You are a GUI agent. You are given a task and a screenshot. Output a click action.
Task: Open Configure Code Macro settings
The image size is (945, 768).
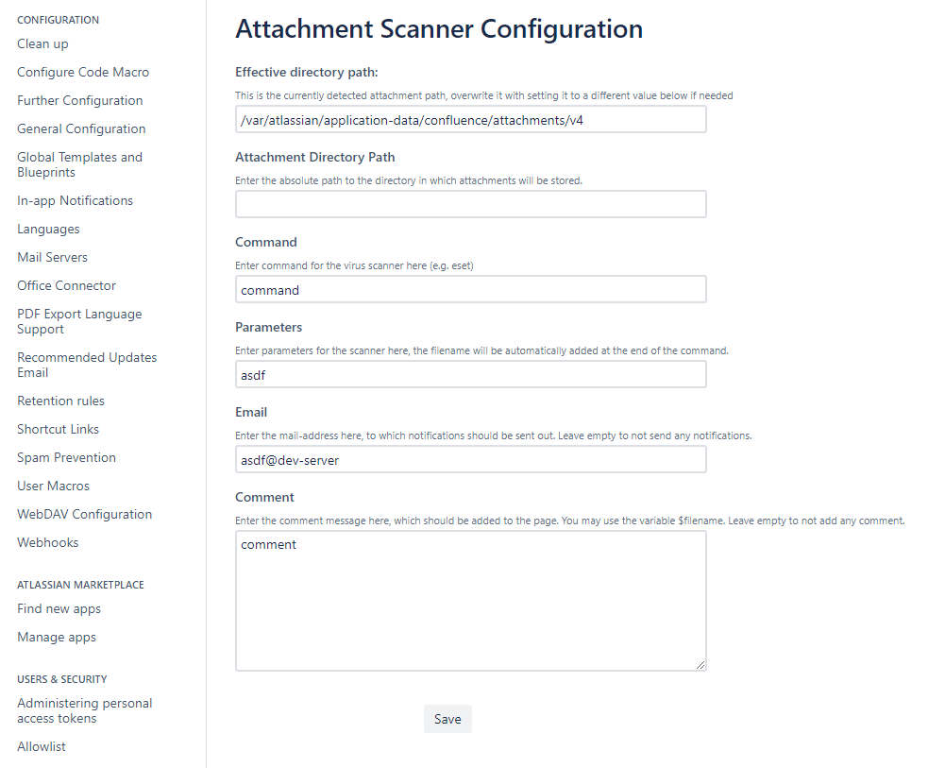pos(83,73)
